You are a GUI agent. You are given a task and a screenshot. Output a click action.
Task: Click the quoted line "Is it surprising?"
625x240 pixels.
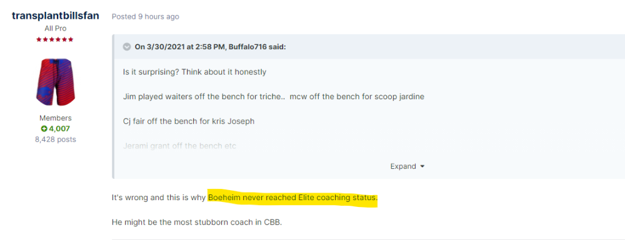coord(195,72)
